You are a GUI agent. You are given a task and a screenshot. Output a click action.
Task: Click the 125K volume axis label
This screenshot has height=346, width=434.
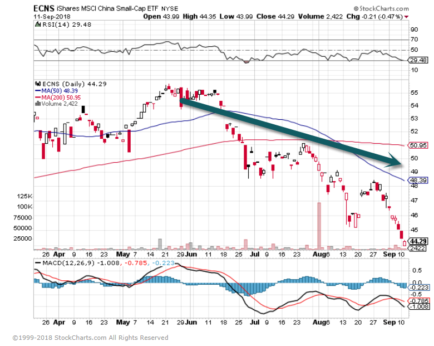click(x=24, y=196)
